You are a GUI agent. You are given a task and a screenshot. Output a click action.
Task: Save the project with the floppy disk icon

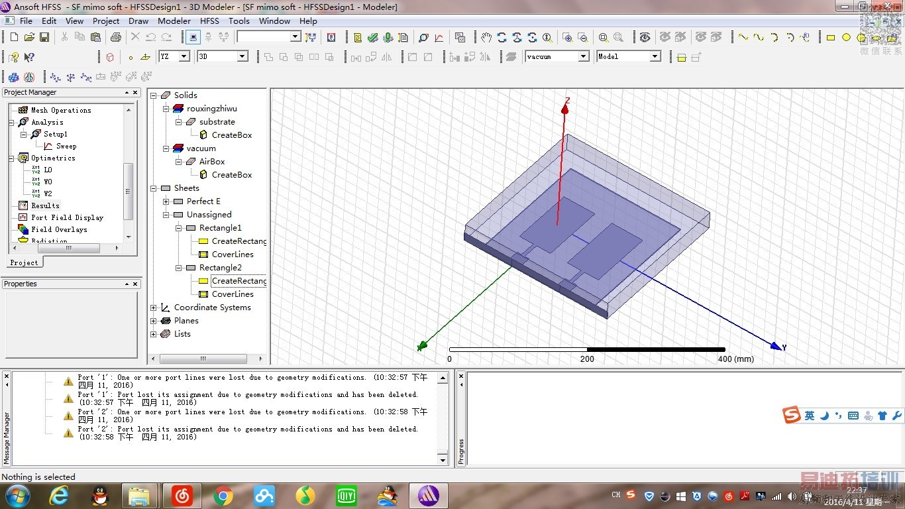click(44, 38)
